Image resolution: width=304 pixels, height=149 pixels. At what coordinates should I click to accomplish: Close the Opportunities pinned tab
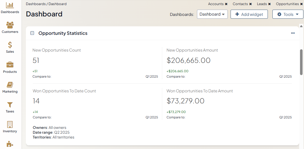pyautogui.click(x=301, y=4)
